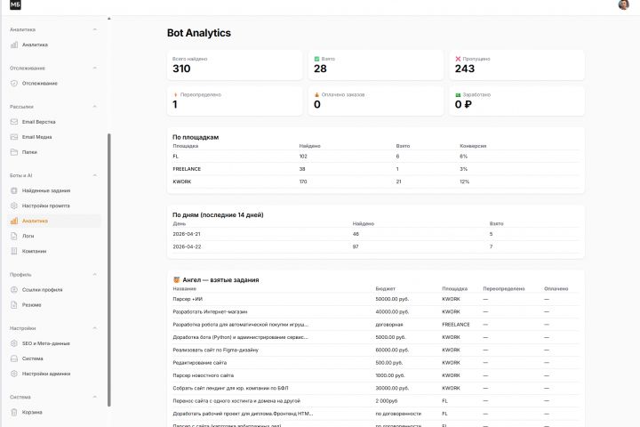Collapse the Настройки section chevron
Image resolution: width=640 pixels, height=427 pixels.
click(95, 328)
